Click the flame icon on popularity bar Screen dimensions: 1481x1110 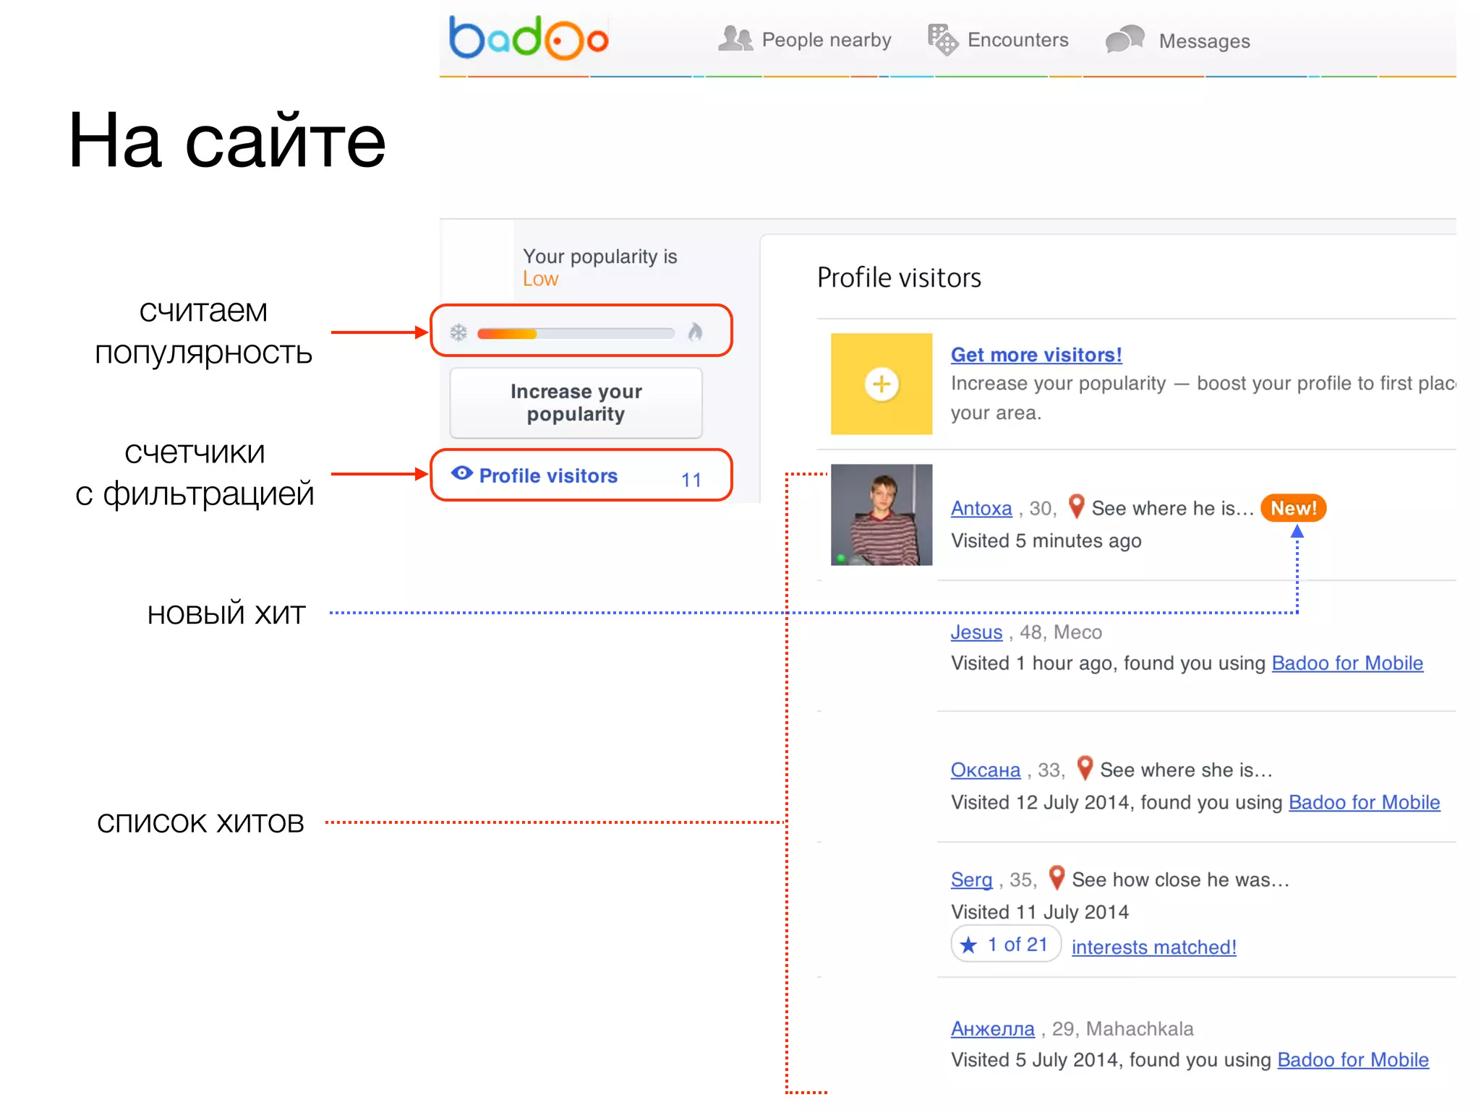pos(695,332)
